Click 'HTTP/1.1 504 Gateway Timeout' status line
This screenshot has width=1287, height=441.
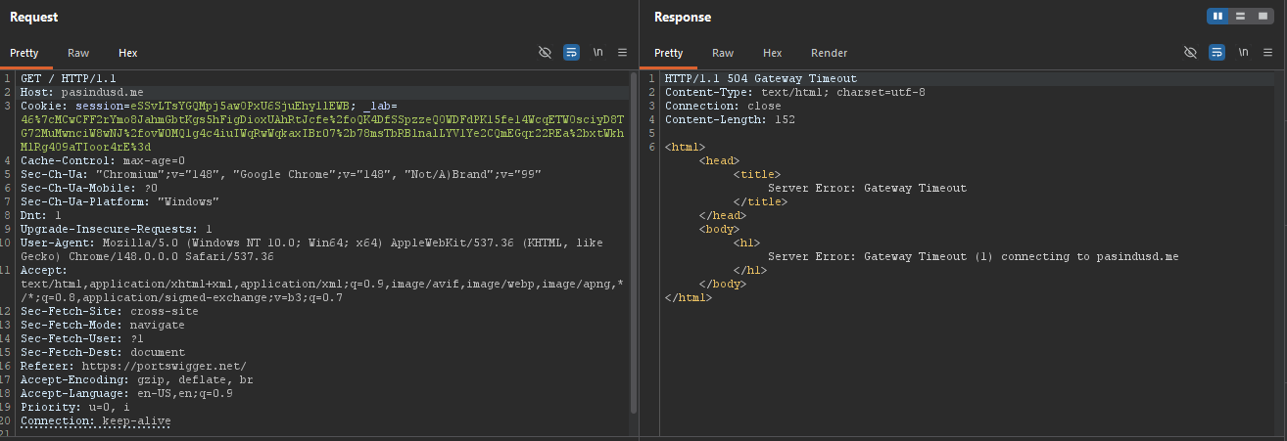click(x=761, y=78)
